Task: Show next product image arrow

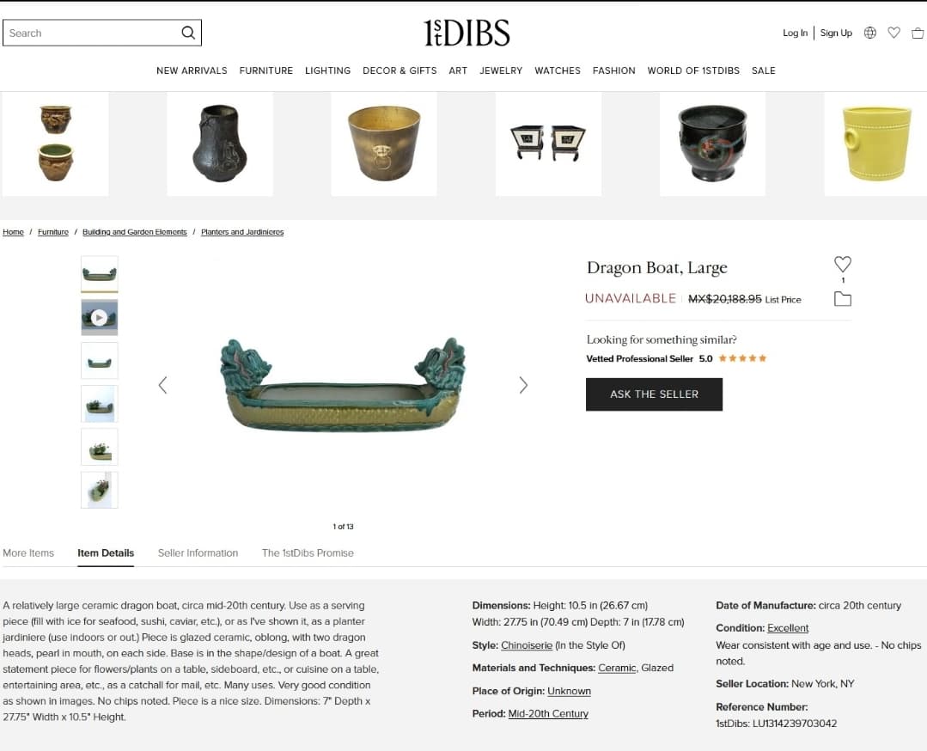Action: coord(523,385)
